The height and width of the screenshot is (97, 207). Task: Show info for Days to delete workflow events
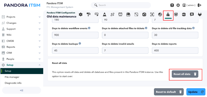[x=89, y=28]
